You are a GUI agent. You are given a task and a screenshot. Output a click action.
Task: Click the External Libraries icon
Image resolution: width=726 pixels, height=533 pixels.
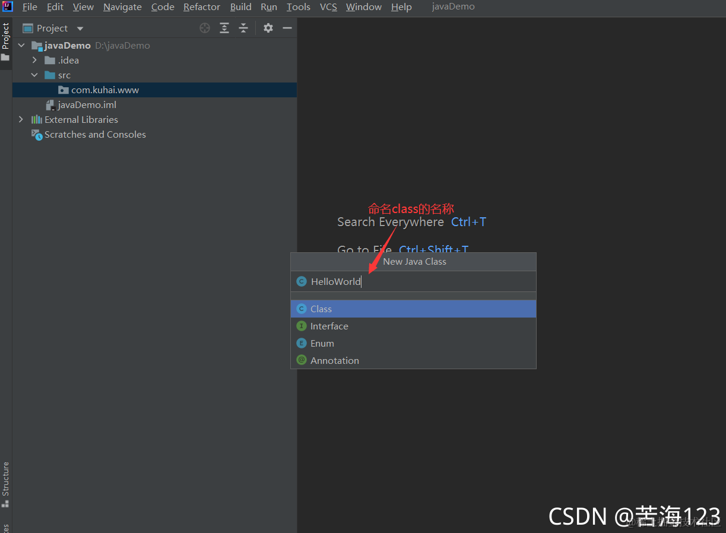(x=37, y=119)
